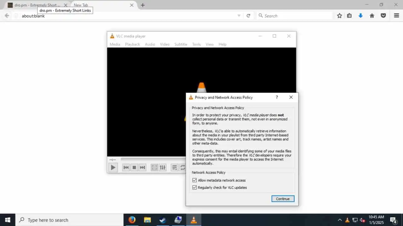Open a new browser tab with plus

143,5
